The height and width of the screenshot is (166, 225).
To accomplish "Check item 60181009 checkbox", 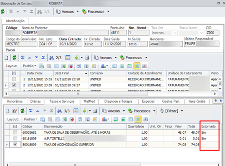I will click(15, 138).
